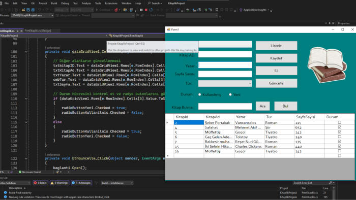Click the Application Insights lightbulb icon

(241, 10)
